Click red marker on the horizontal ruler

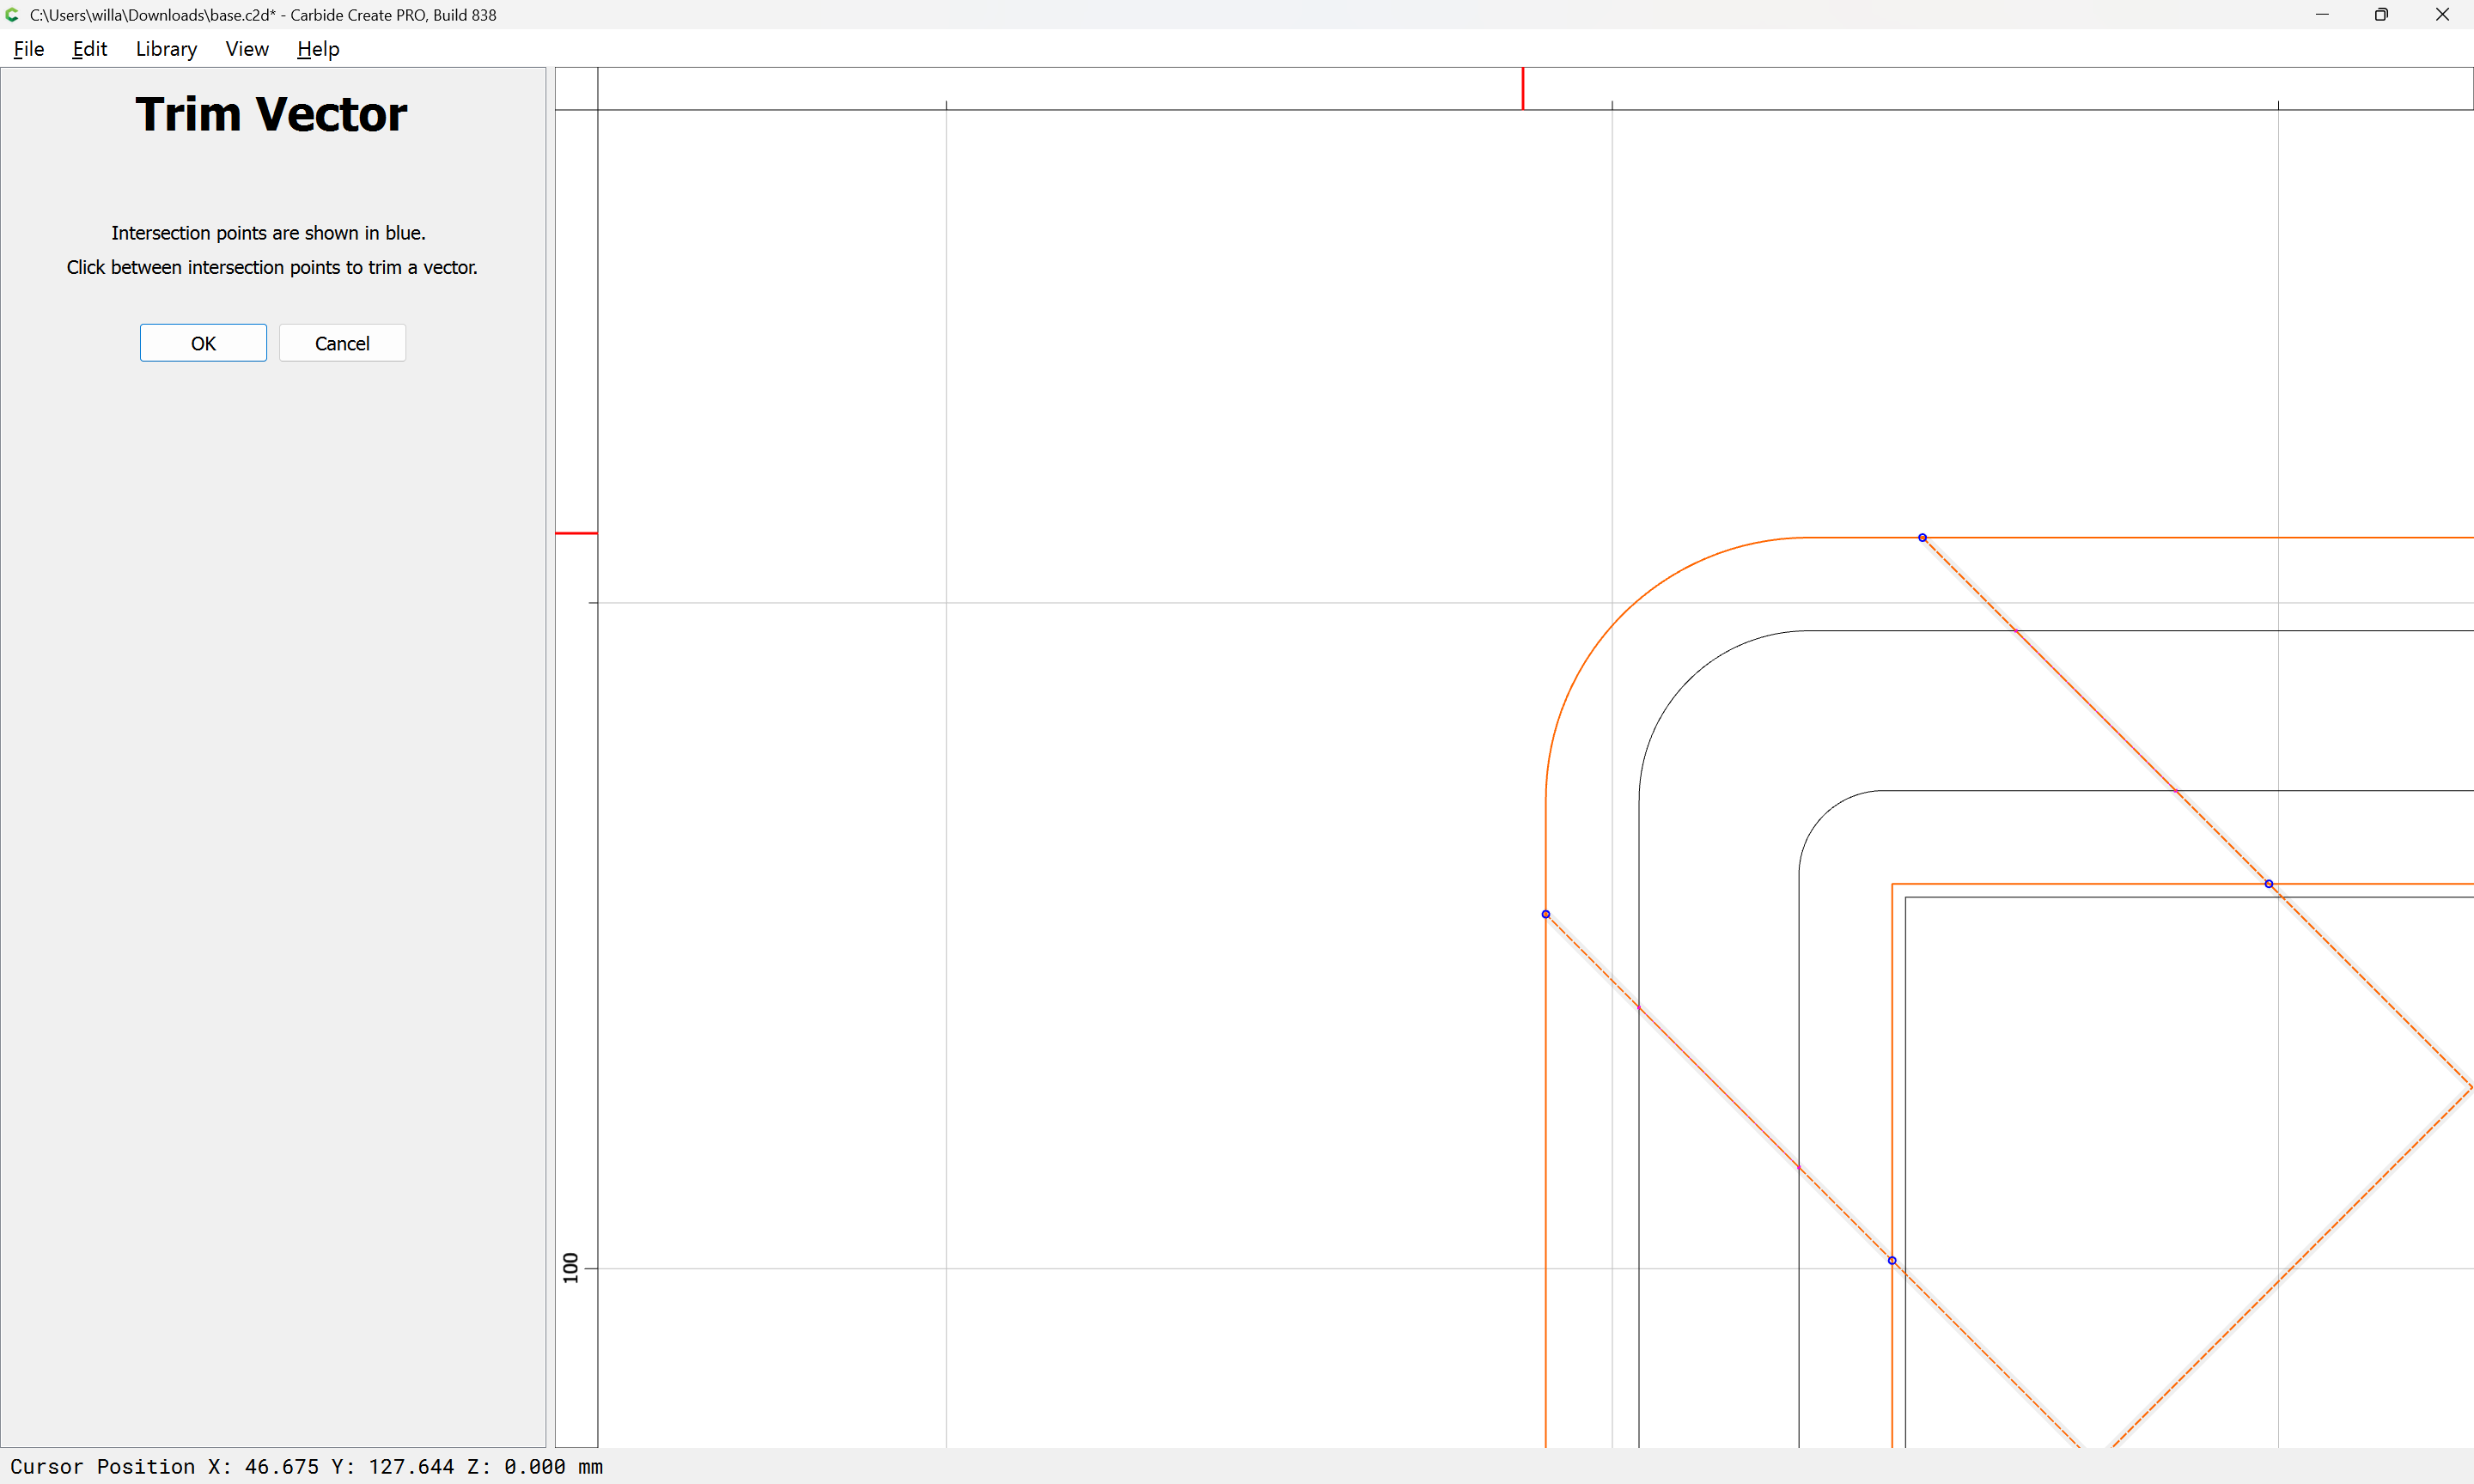[1523, 88]
